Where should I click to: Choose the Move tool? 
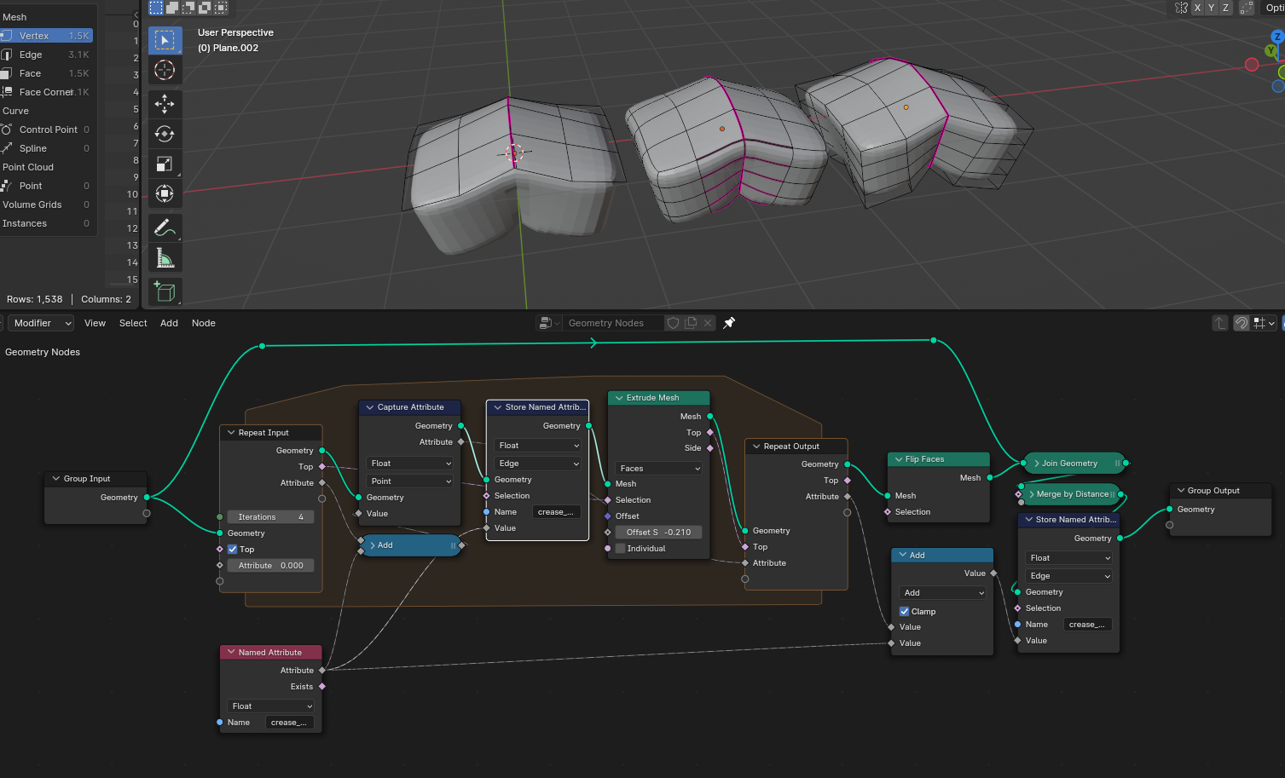165,104
